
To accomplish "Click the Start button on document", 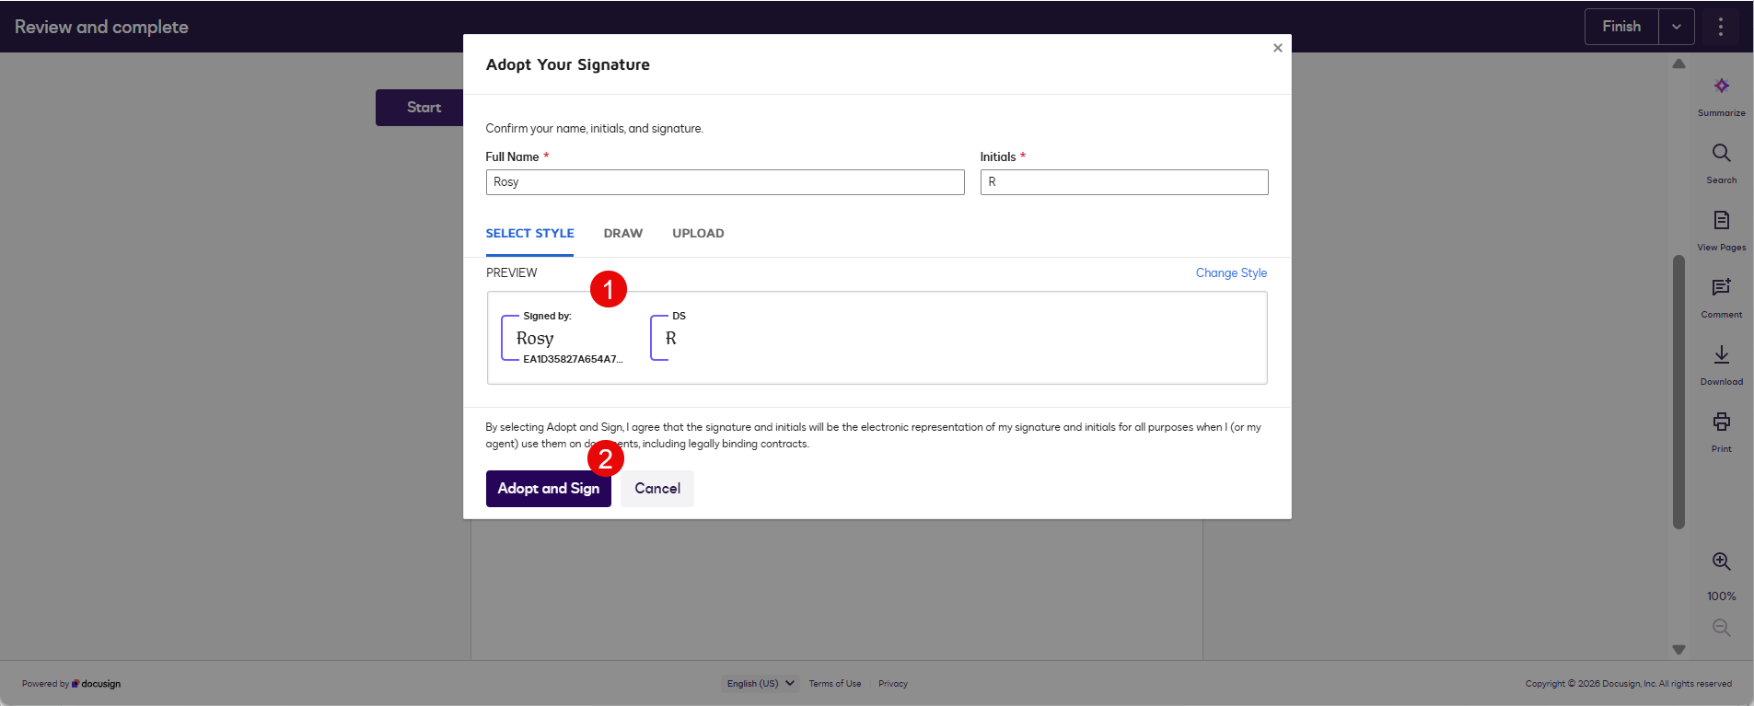I will point(420,108).
